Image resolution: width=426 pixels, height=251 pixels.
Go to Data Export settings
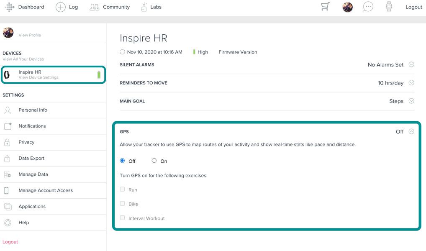click(x=31, y=158)
